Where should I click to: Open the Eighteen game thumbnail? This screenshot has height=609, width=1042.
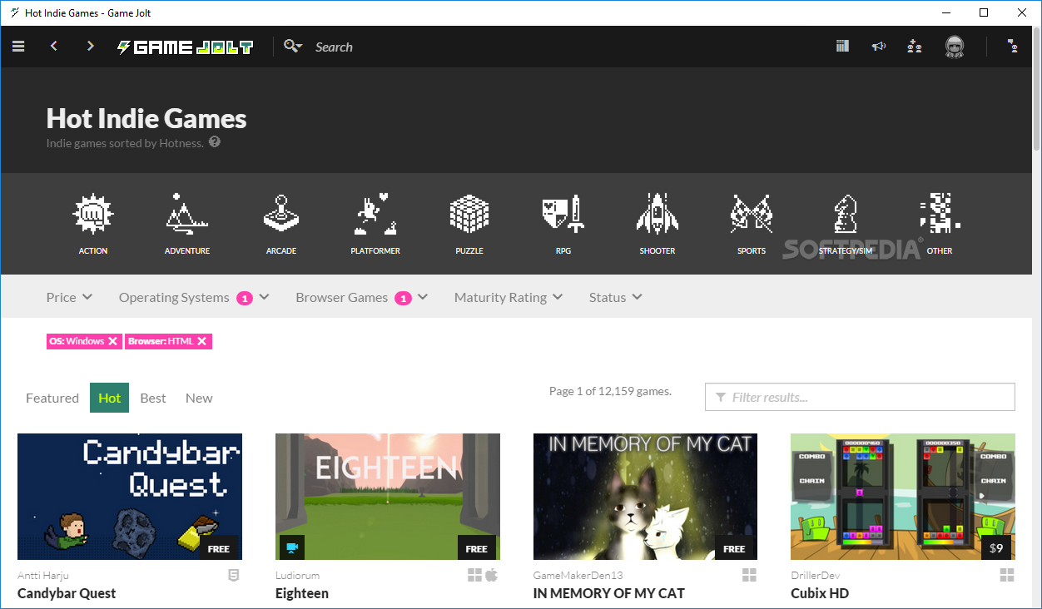(x=388, y=497)
